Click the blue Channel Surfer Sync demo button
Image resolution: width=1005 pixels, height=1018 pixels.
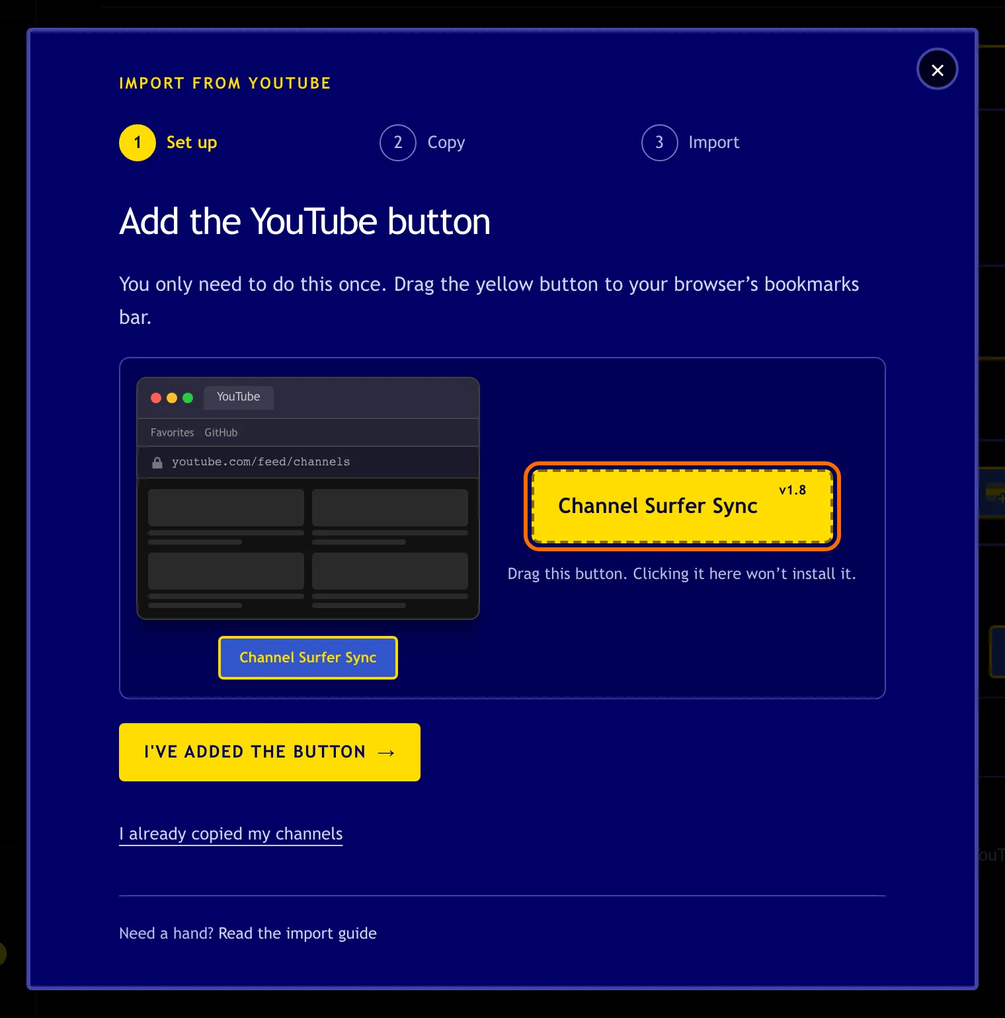308,658
